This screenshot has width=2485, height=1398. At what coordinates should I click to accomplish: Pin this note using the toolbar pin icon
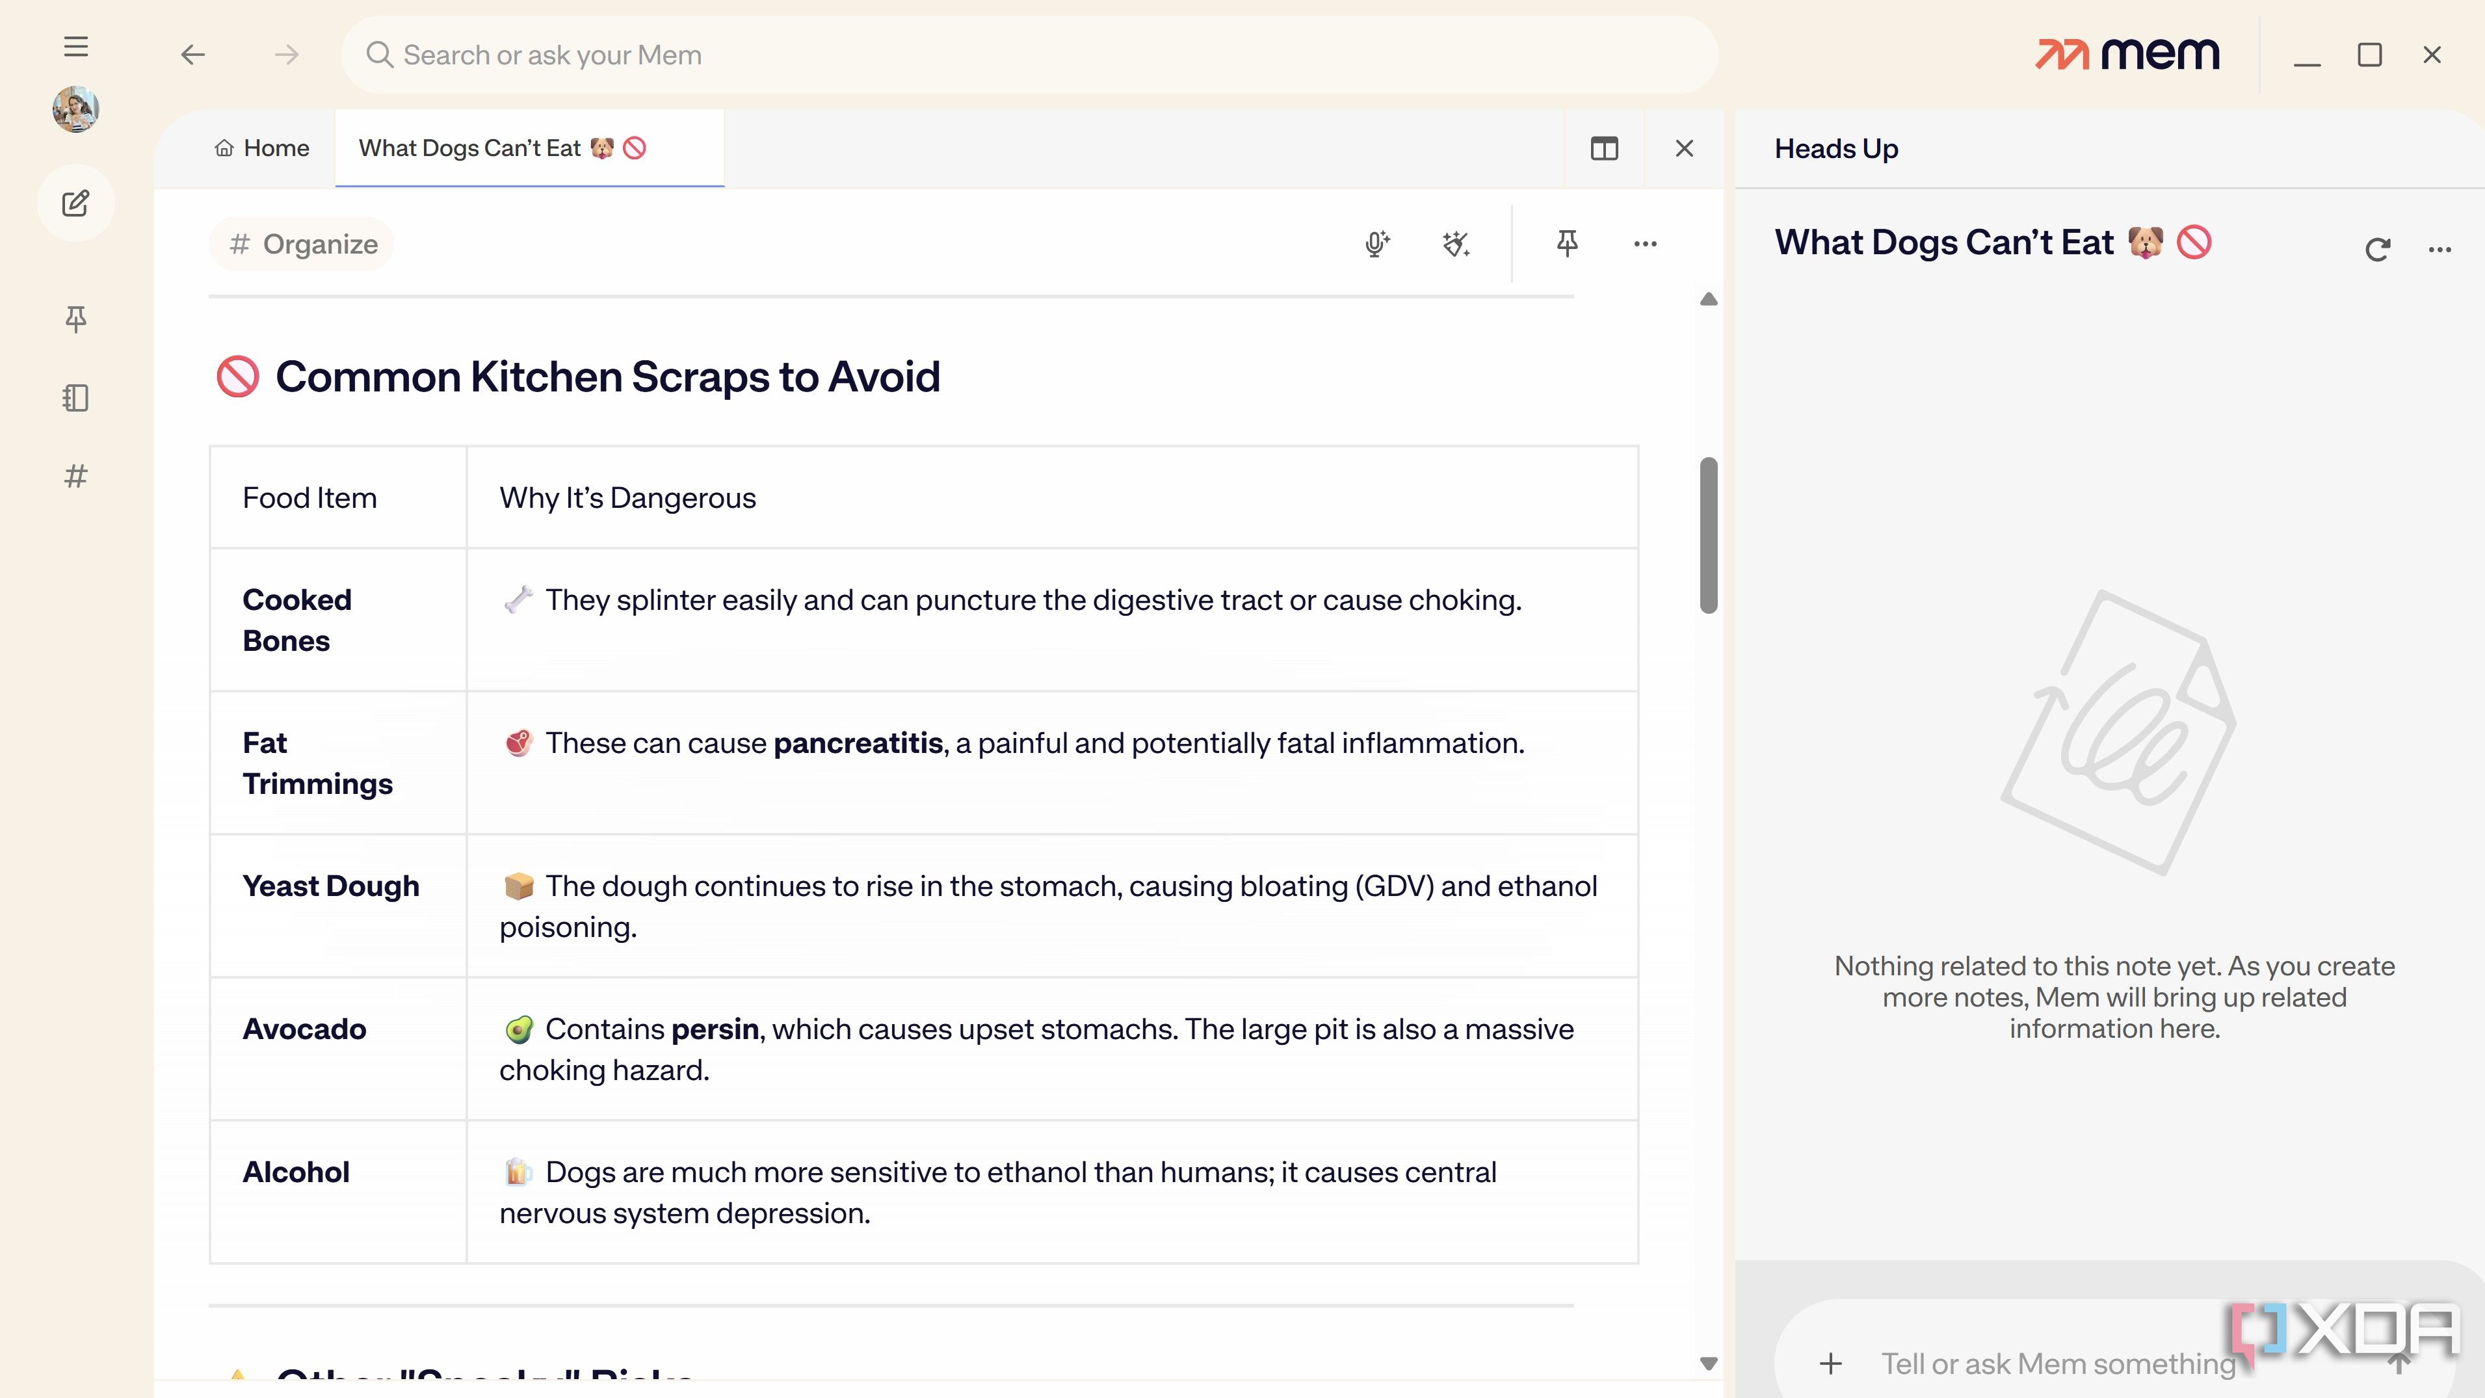[1568, 243]
